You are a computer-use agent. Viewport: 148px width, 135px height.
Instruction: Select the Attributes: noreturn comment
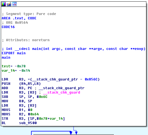26,40
